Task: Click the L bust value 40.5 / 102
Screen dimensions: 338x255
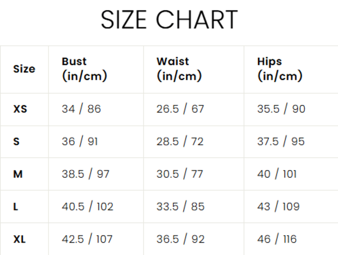Action: [x=87, y=207]
